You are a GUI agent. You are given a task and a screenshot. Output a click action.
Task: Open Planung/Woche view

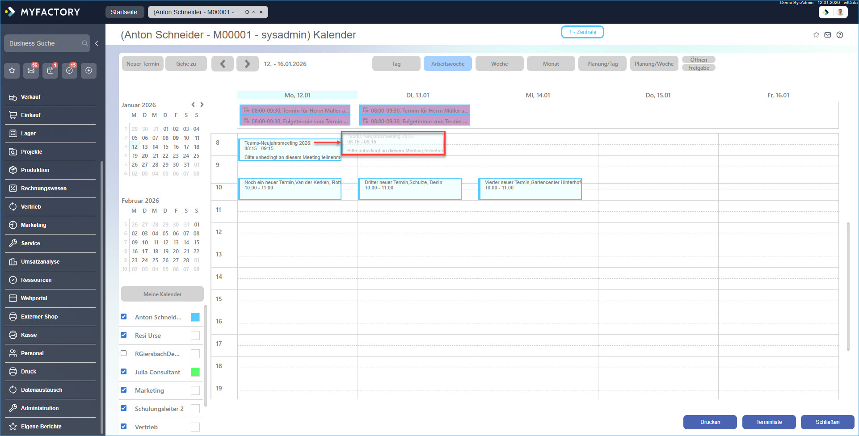click(654, 64)
